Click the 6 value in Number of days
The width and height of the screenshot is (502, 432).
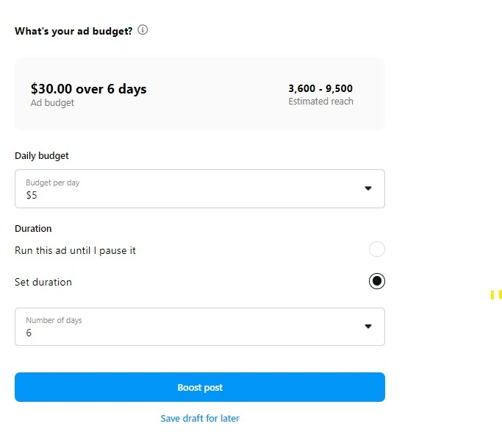[x=29, y=333]
